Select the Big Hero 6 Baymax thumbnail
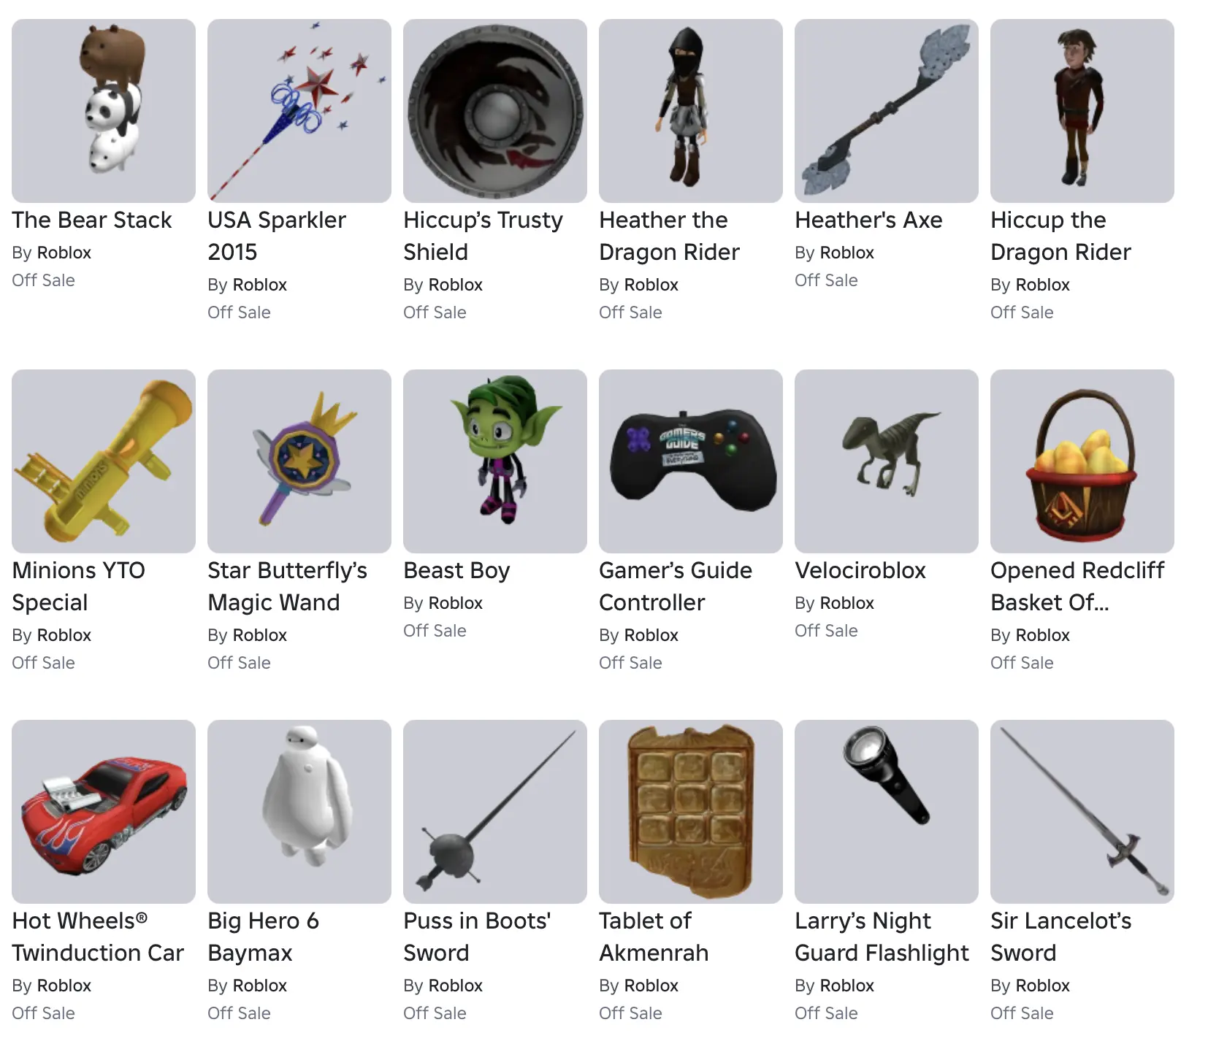Image resolution: width=1208 pixels, height=1060 pixels. click(x=299, y=812)
